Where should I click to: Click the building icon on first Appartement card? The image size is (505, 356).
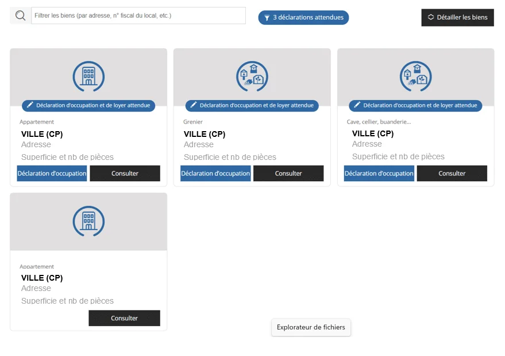point(88,76)
